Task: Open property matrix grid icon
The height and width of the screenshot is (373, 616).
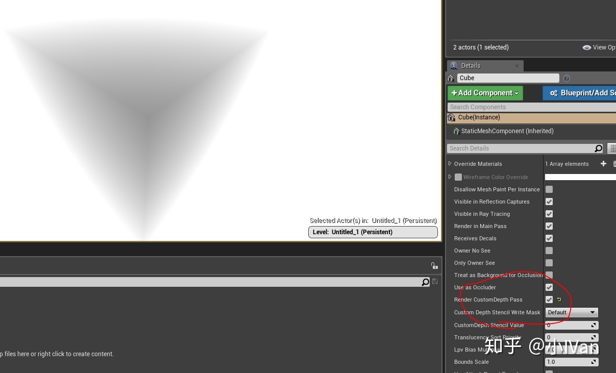Action: click(612, 148)
